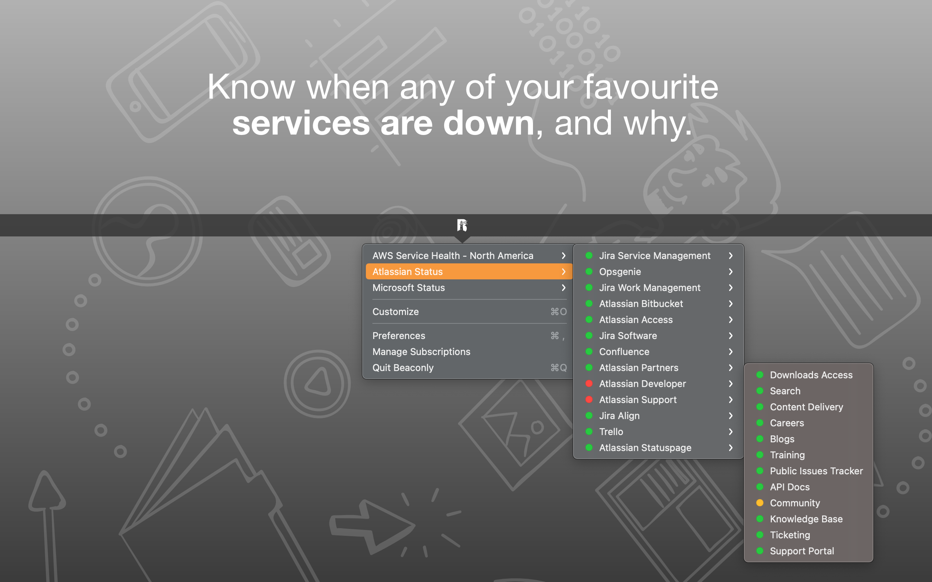Screen dimensions: 932x582
Task: Choose Manage Subscriptions
Action: 421,351
